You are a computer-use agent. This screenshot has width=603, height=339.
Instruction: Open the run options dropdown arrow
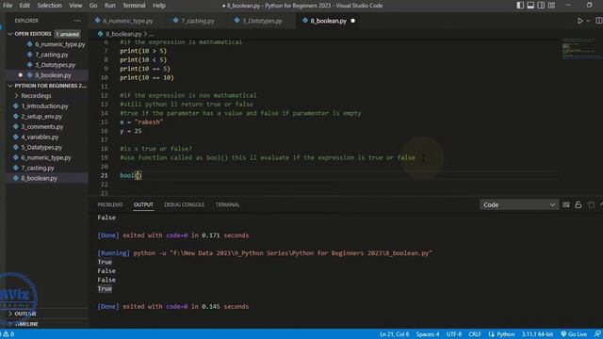[x=588, y=21]
